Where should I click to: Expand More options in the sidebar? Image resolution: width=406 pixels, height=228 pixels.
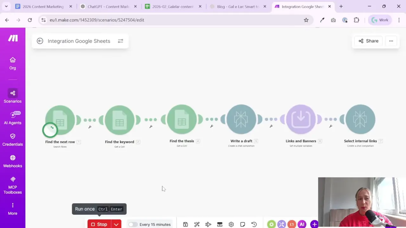13,209
